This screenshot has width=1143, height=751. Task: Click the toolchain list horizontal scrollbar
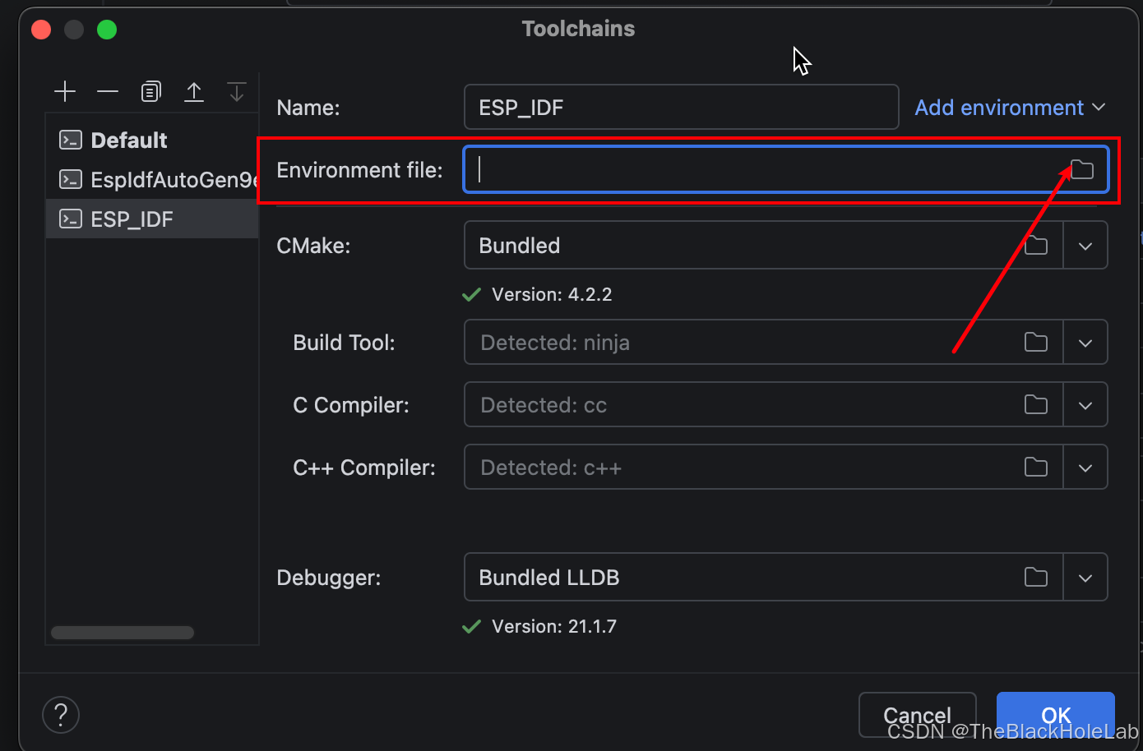coord(123,633)
